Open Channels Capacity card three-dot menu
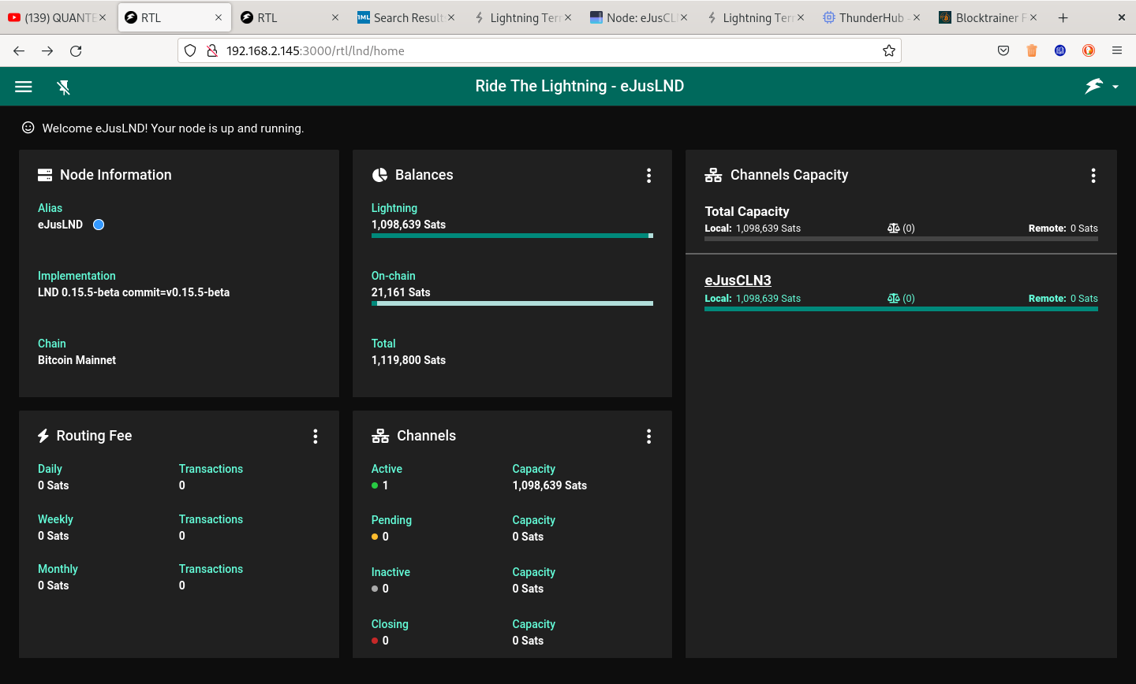Image resolution: width=1136 pixels, height=684 pixels. tap(1093, 176)
